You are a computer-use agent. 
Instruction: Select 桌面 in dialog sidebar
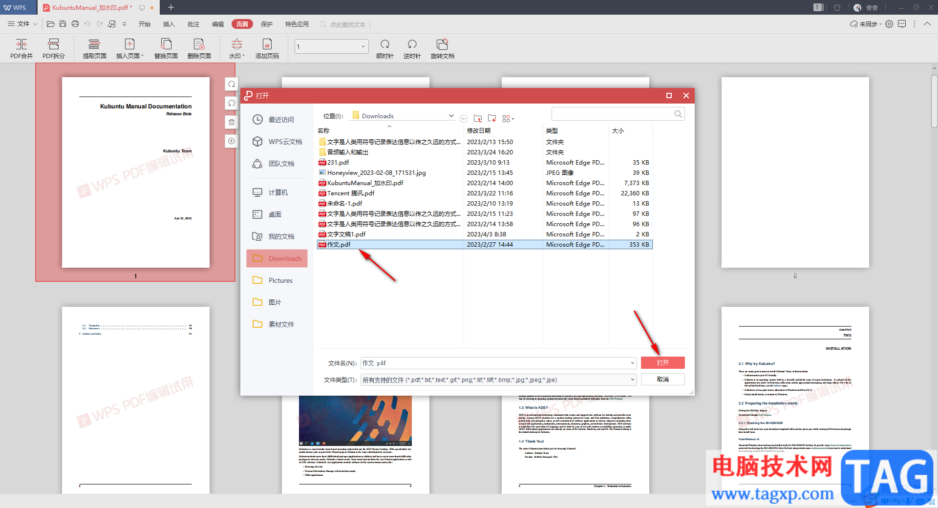[277, 214]
